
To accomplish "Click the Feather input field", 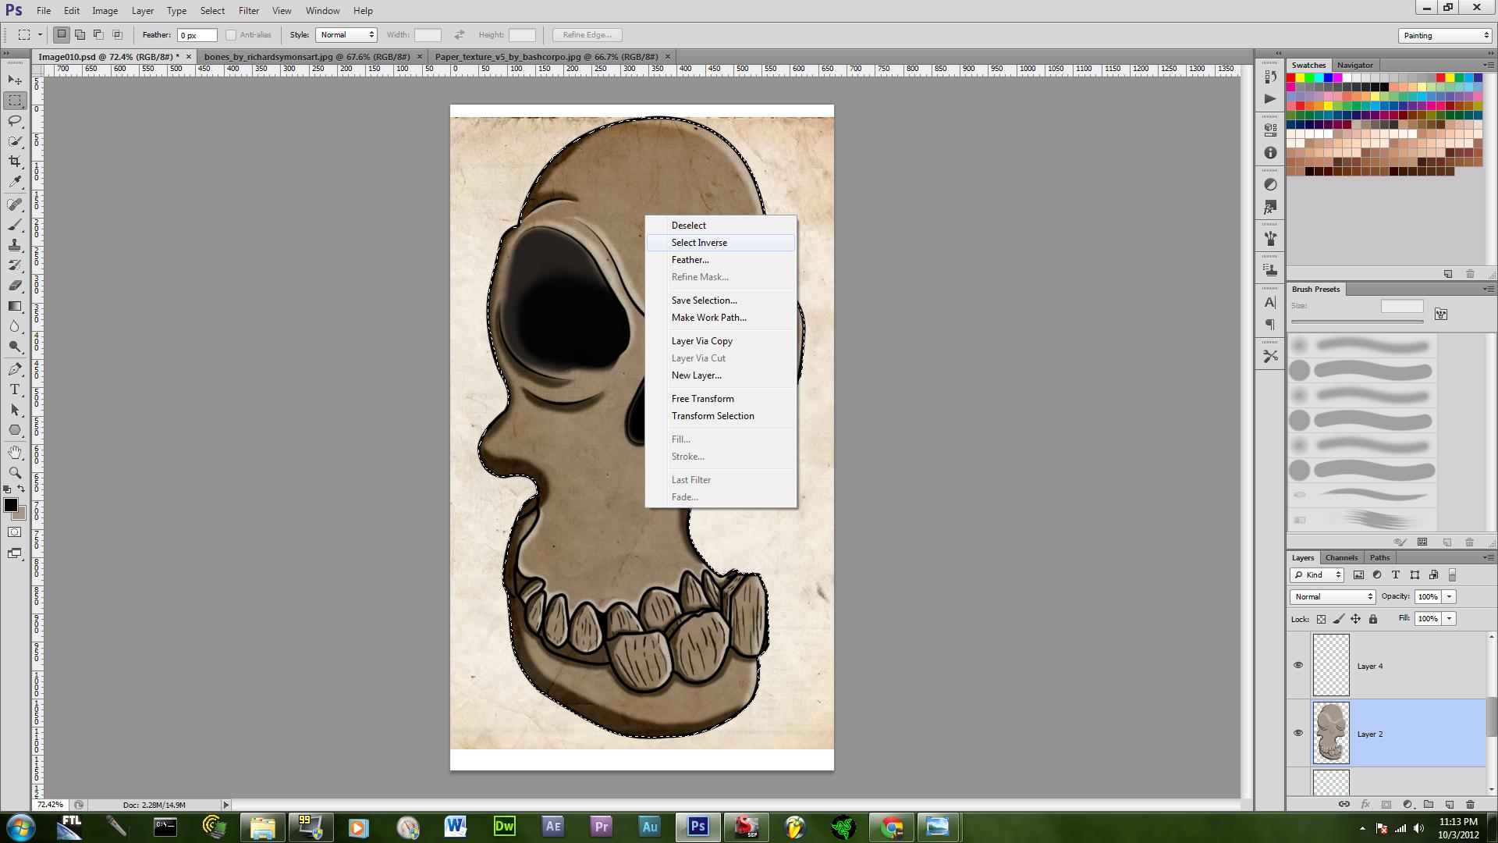I will pos(197,35).
